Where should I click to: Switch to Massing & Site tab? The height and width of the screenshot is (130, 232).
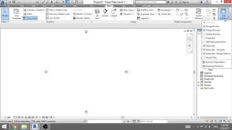83,6
